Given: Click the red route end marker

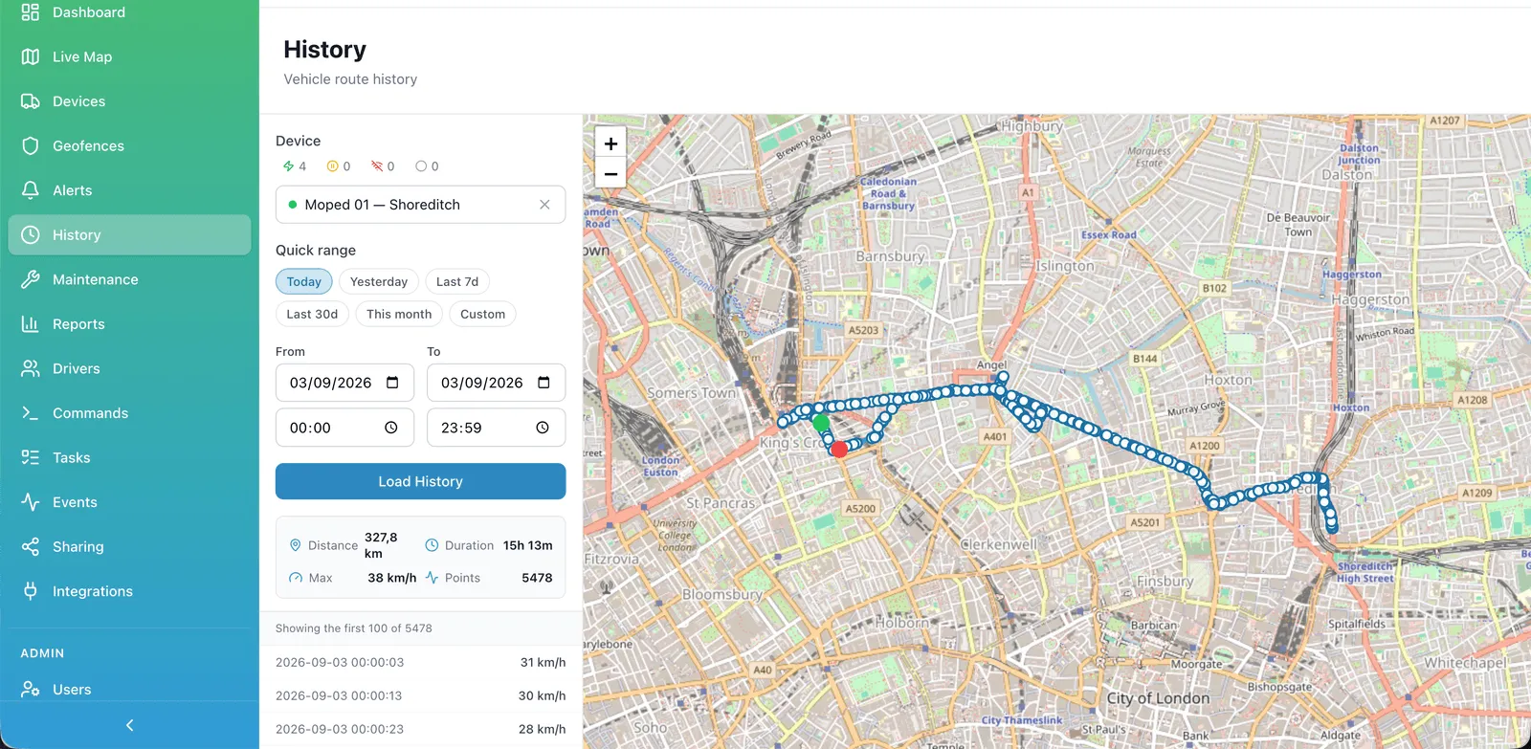Looking at the screenshot, I should [x=839, y=449].
